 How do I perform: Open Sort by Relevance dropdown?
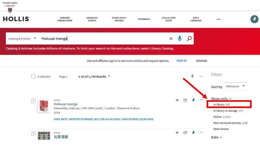(x=236, y=86)
